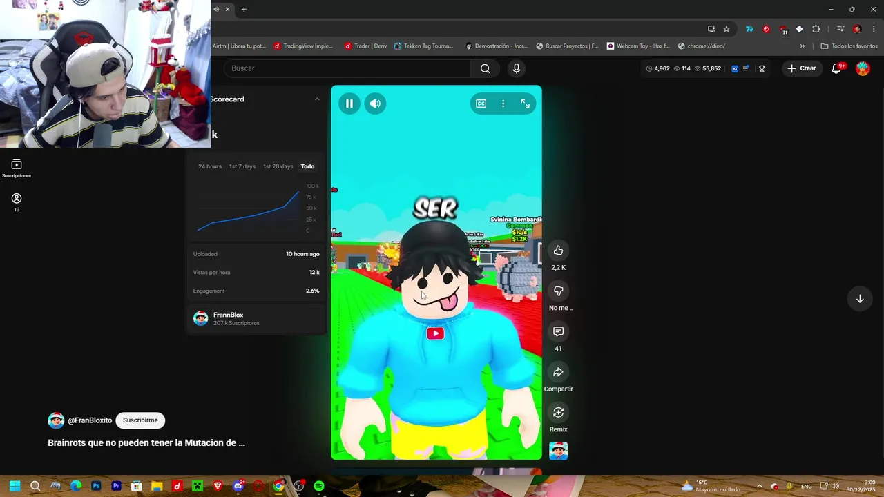
Task: Open the Airtm bookmark
Action: (x=239, y=46)
